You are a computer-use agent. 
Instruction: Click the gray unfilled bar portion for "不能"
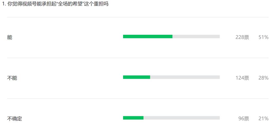pyautogui.click(x=185, y=77)
